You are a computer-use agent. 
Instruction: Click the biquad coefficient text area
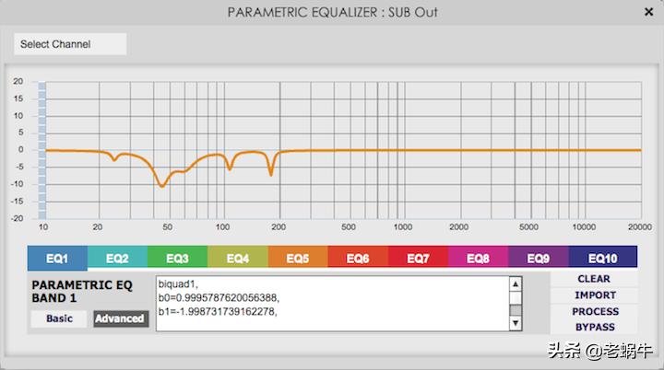333,304
